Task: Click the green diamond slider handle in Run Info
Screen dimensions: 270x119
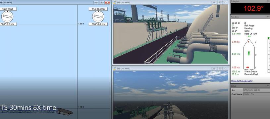Action: (269, 38)
